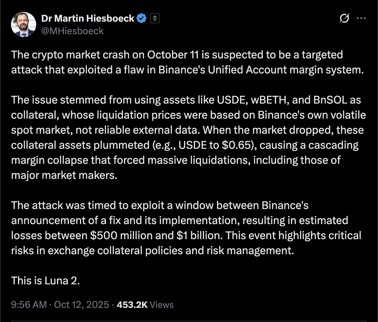Click the blue verified checkmark badge
This screenshot has height=322, width=378.
tap(142, 19)
